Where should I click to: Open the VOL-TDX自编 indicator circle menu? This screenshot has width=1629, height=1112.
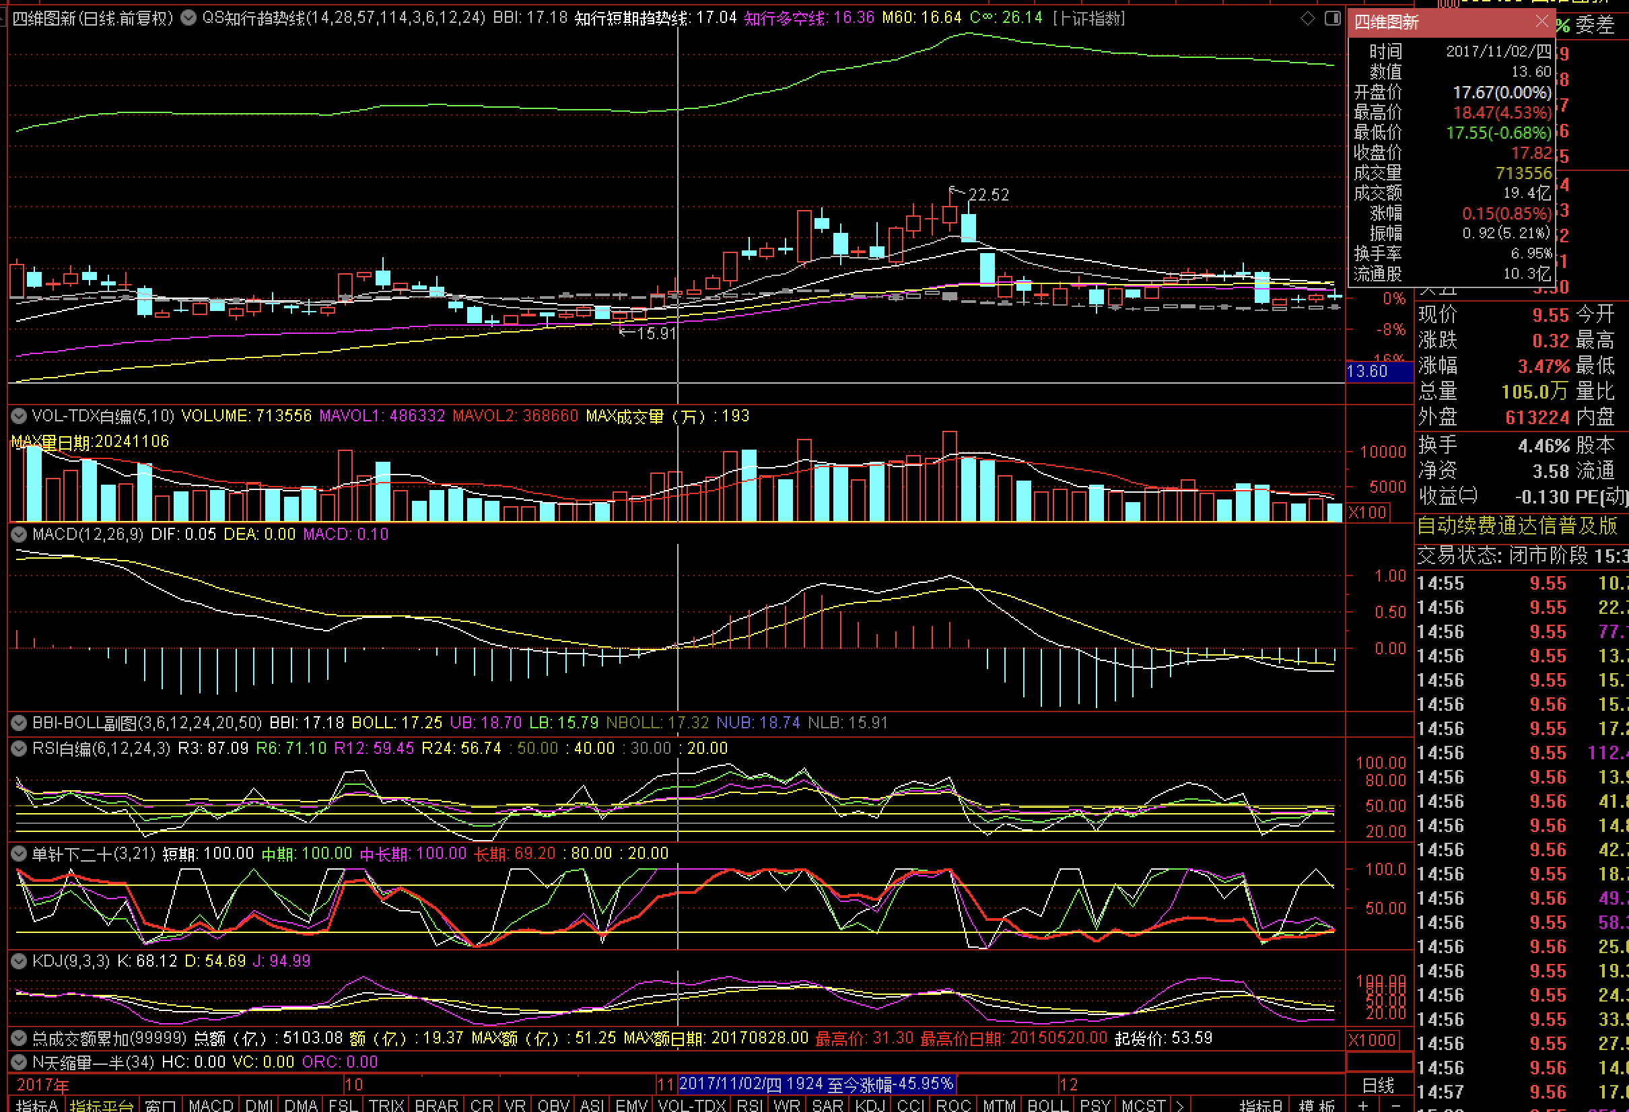19,416
